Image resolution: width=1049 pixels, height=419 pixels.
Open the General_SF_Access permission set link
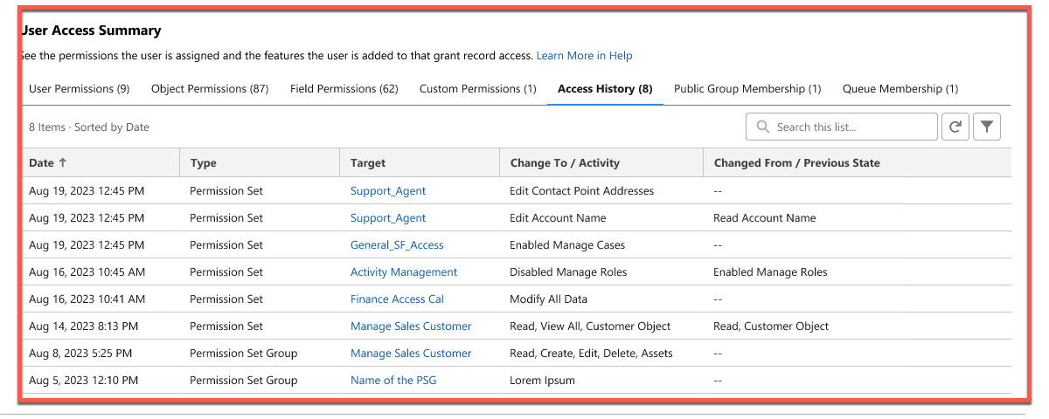(397, 245)
